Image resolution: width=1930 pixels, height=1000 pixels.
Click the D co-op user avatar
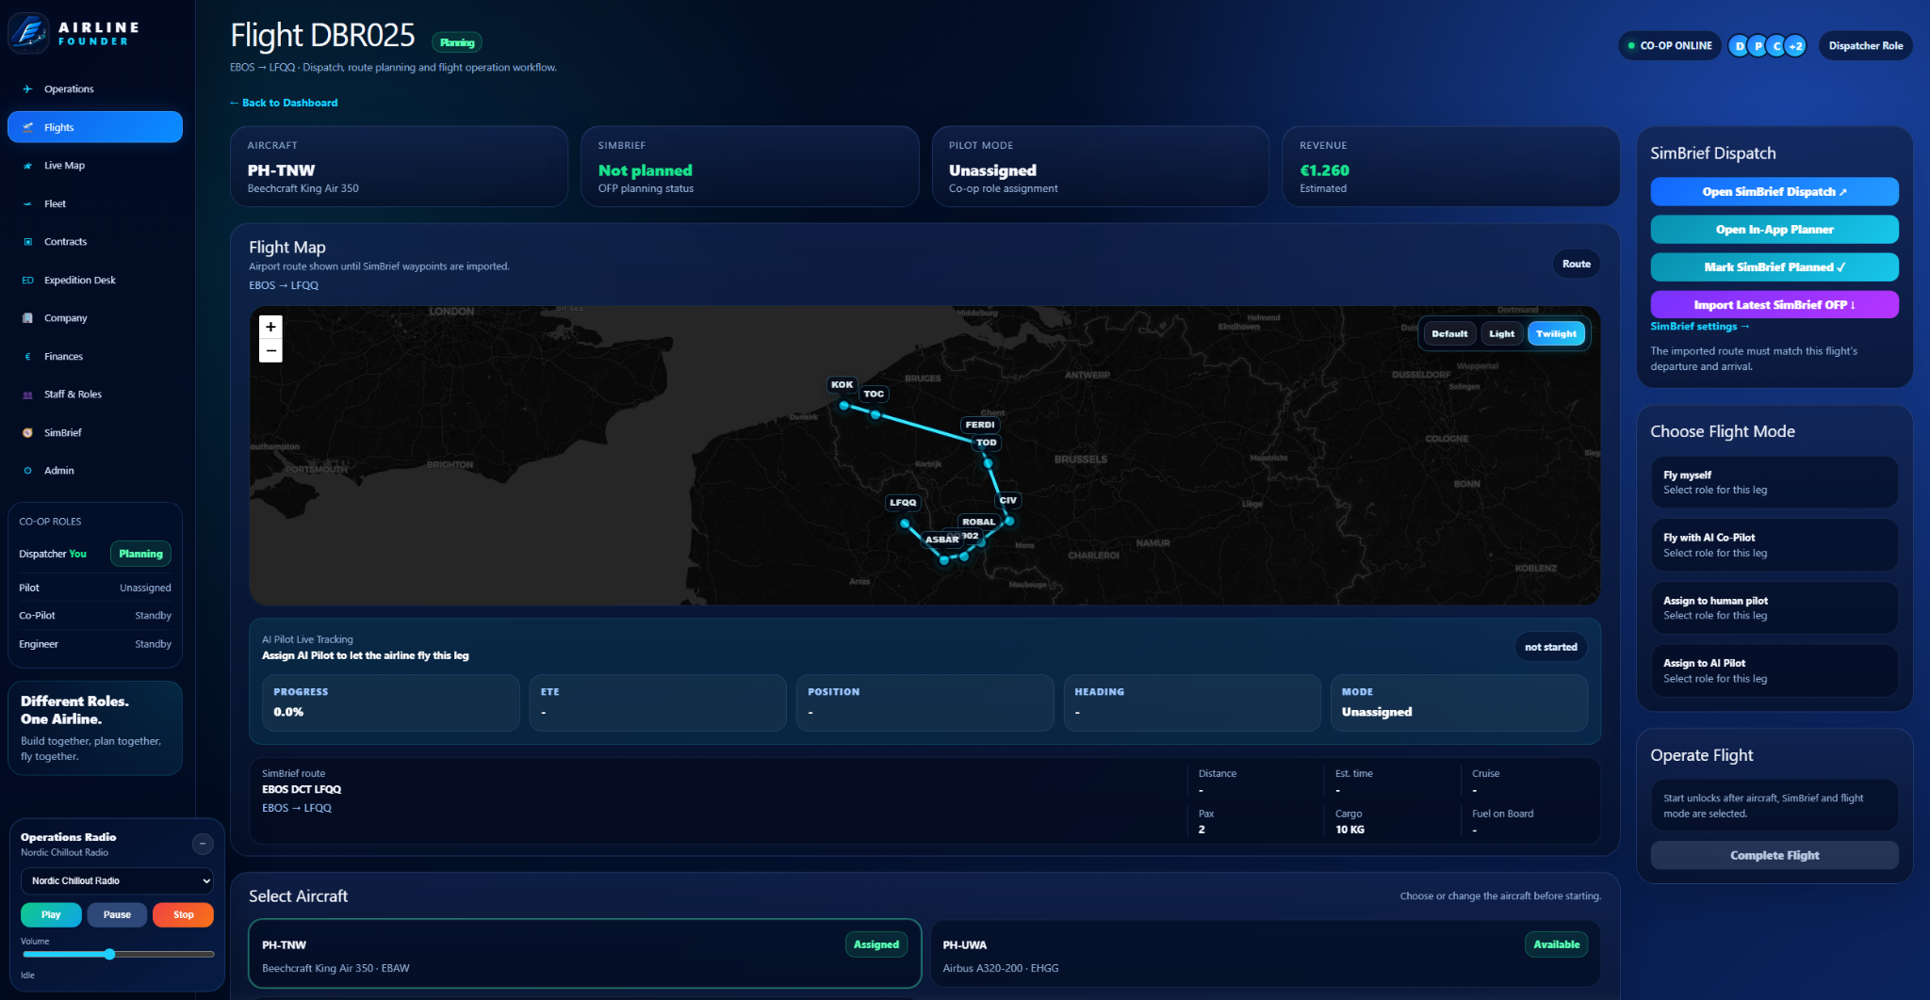point(1740,46)
